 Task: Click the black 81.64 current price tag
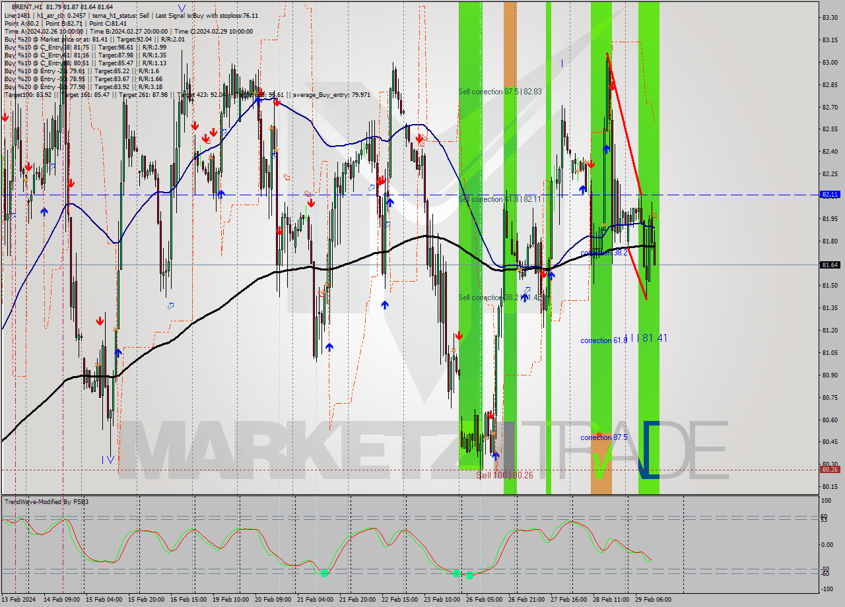click(830, 265)
